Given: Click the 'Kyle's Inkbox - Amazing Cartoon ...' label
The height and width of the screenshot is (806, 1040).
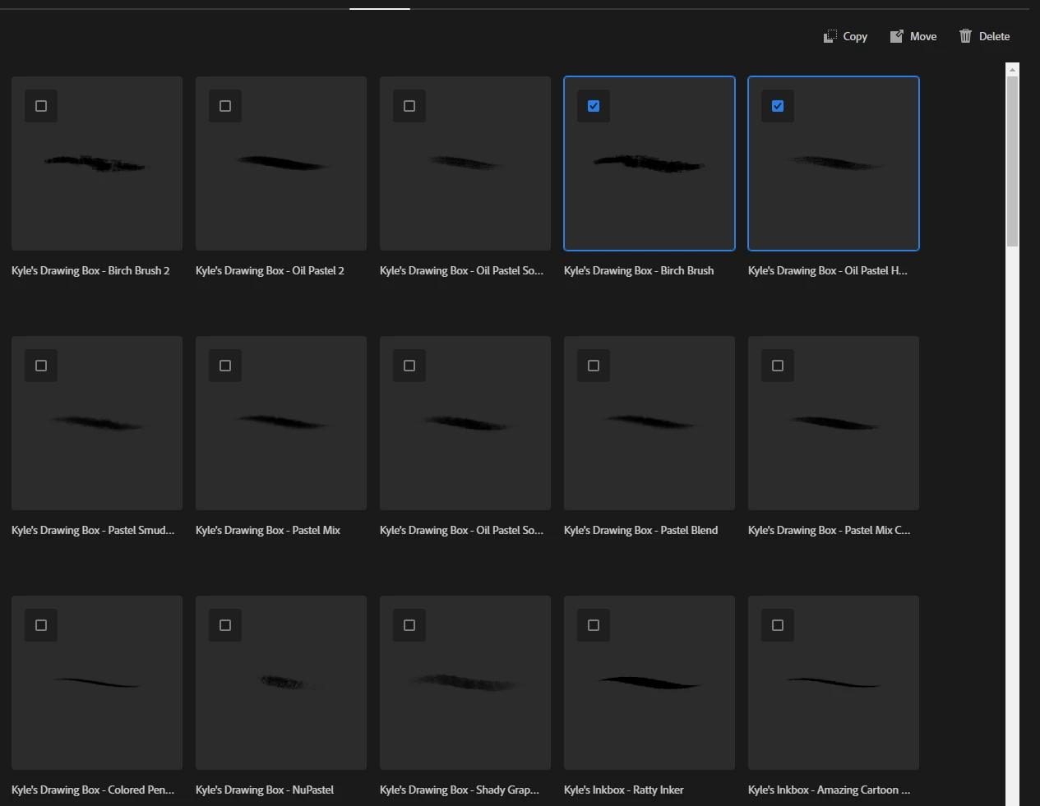Looking at the screenshot, I should tap(830, 790).
